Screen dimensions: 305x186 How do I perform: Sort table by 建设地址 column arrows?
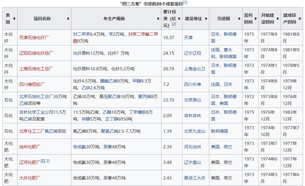(x=206, y=18)
